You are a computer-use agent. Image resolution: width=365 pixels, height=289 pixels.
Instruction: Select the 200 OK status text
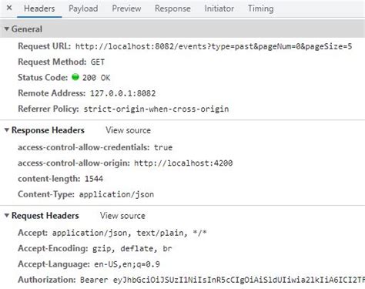coord(96,78)
